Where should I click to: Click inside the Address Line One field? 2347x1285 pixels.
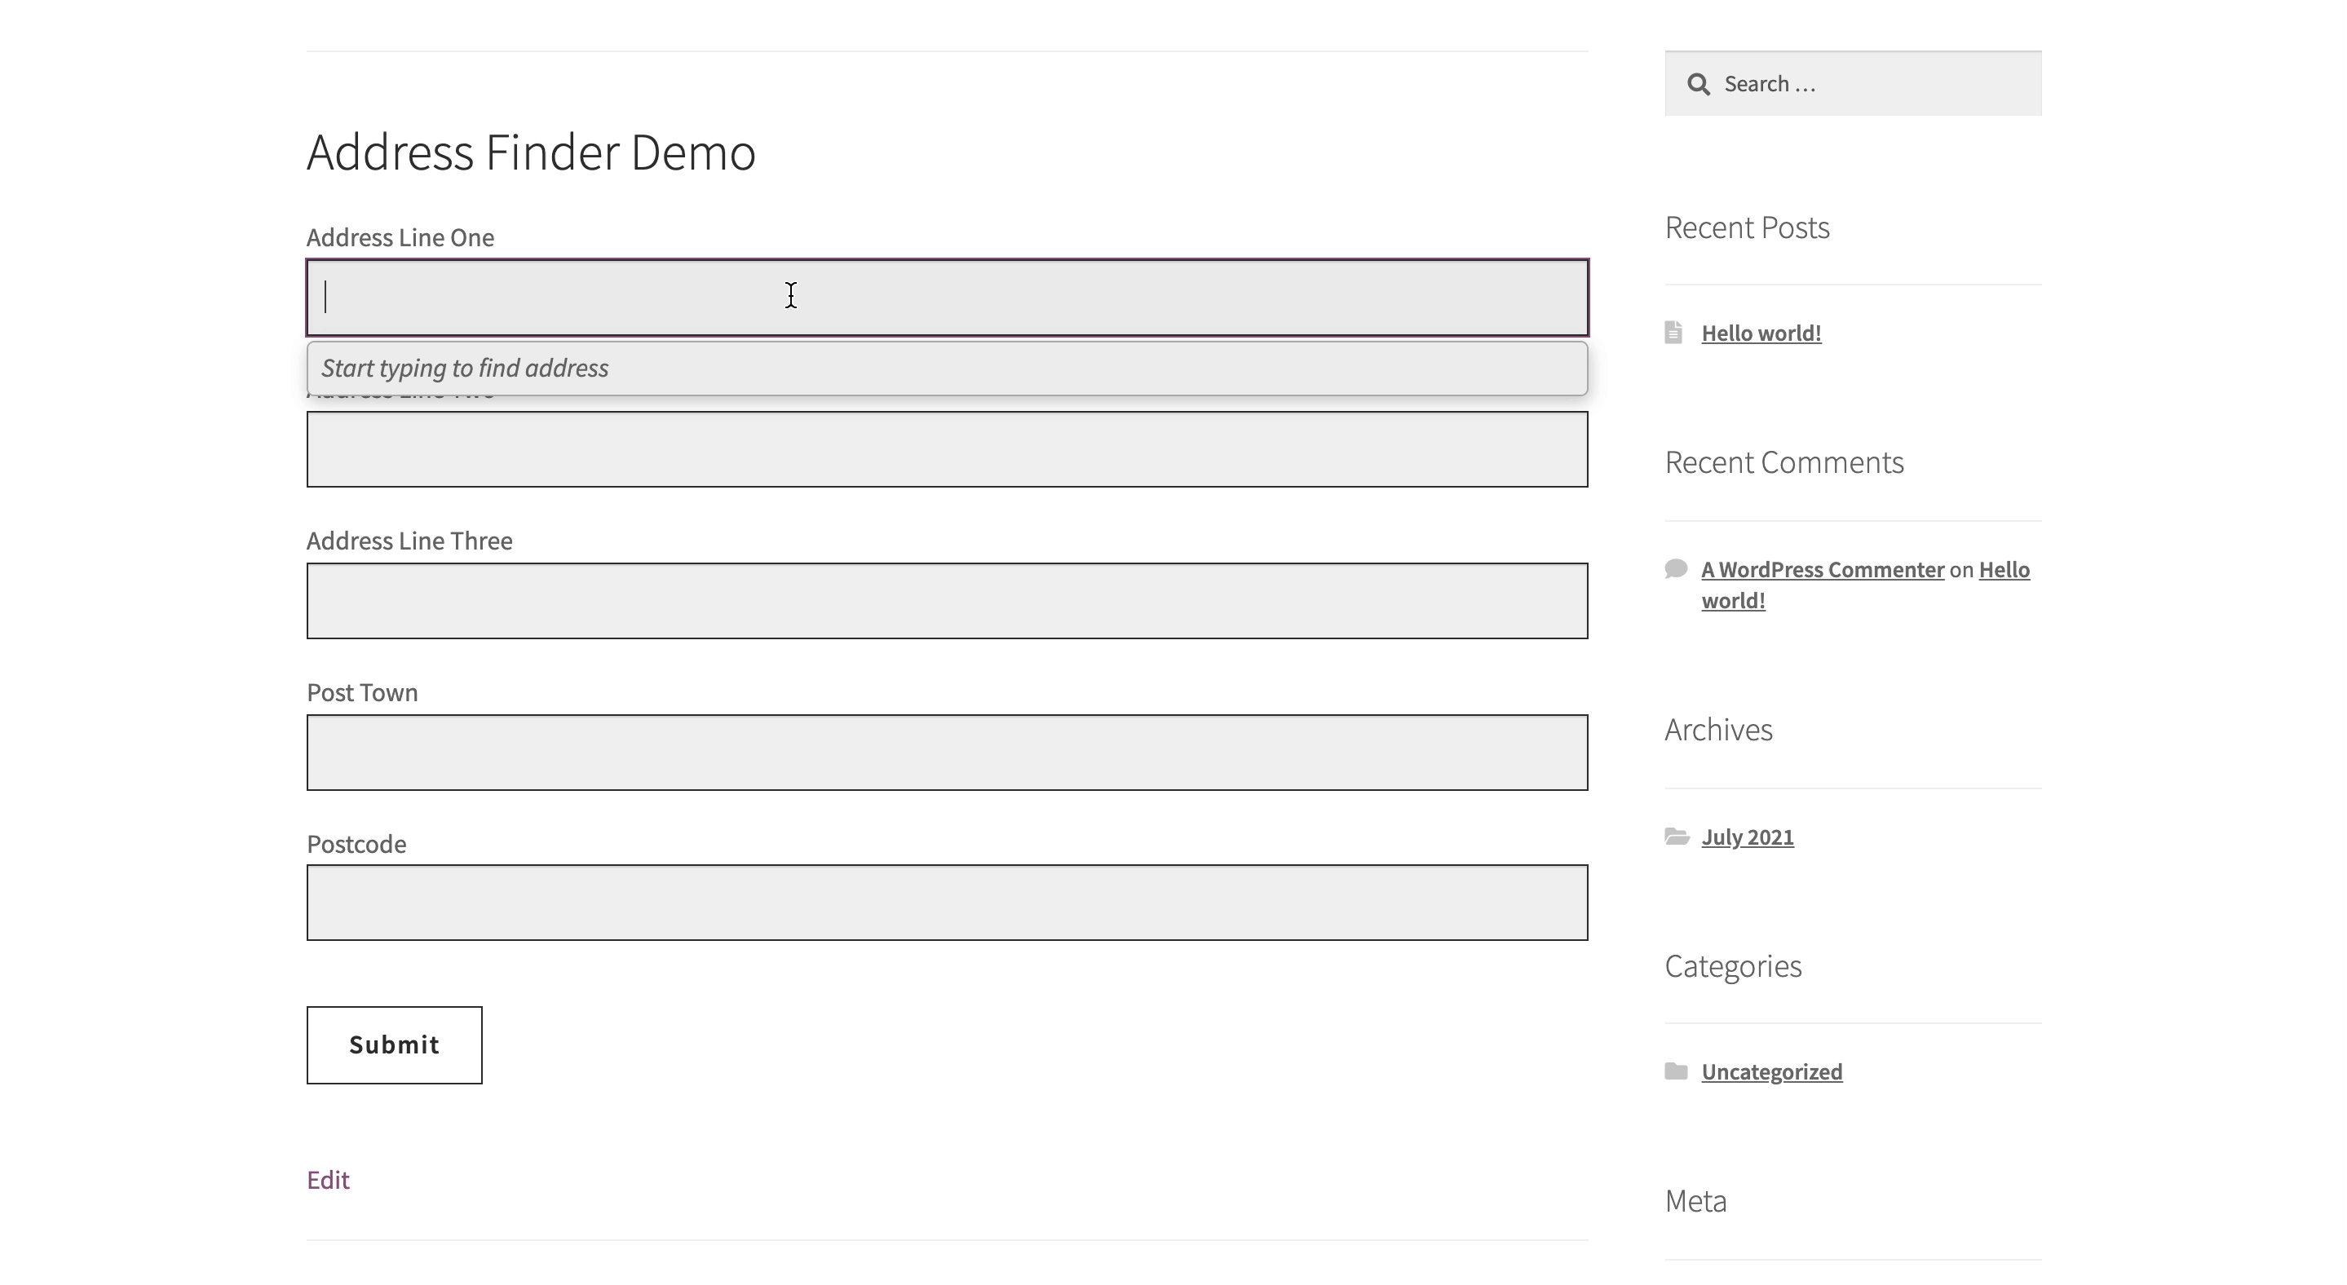tap(947, 298)
